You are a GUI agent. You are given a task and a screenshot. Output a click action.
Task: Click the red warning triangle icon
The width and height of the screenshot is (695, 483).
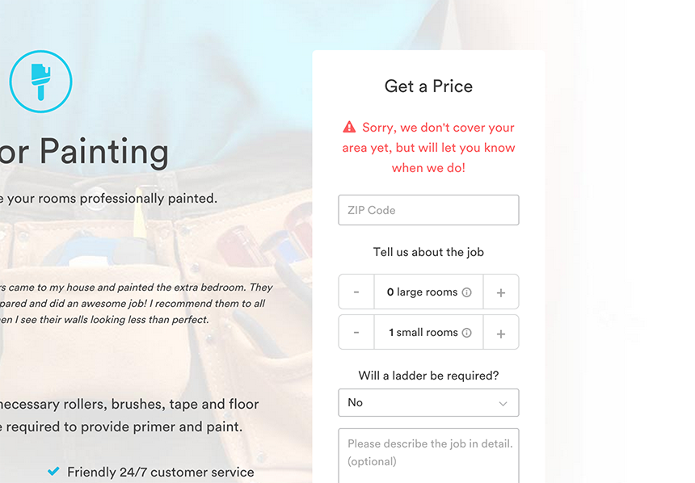click(x=349, y=127)
